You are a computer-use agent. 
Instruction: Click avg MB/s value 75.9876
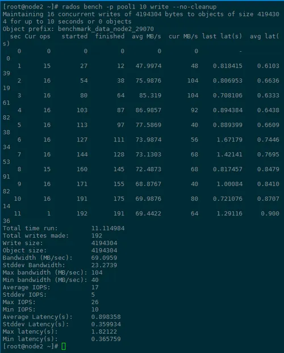tap(148, 81)
